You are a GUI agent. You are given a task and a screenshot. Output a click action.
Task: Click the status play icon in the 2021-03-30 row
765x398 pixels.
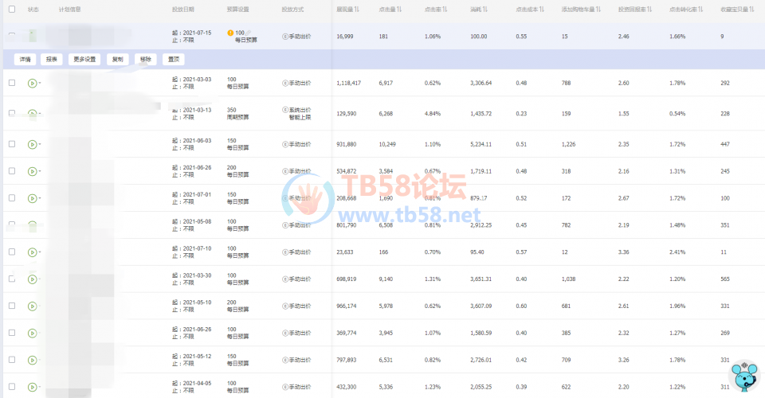coord(32,279)
